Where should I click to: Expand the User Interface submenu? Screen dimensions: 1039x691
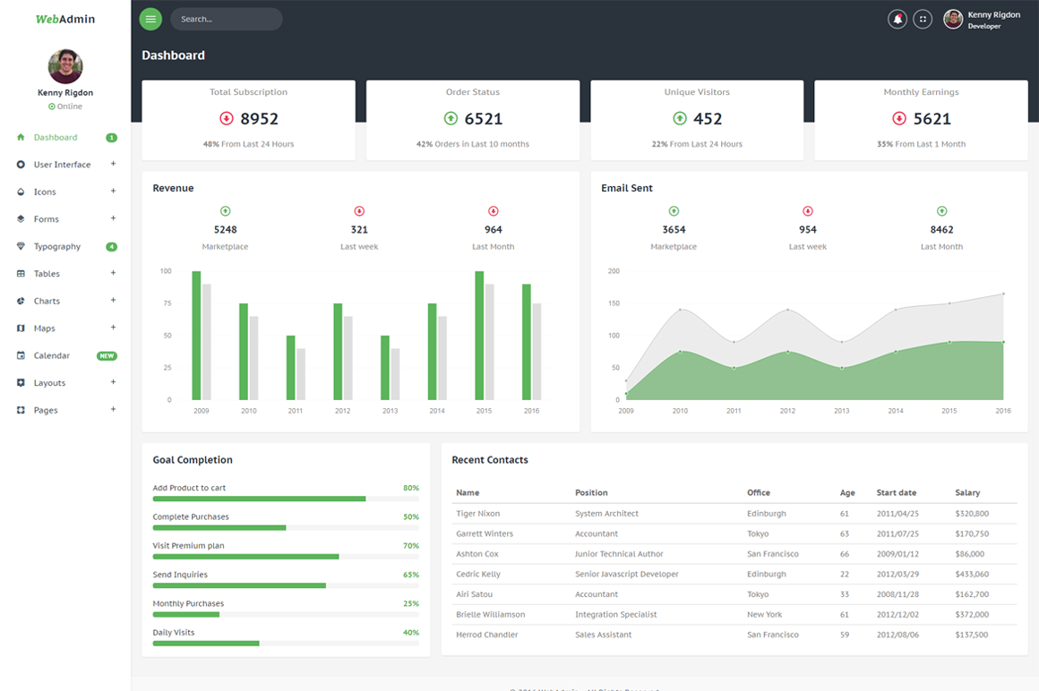tap(113, 164)
